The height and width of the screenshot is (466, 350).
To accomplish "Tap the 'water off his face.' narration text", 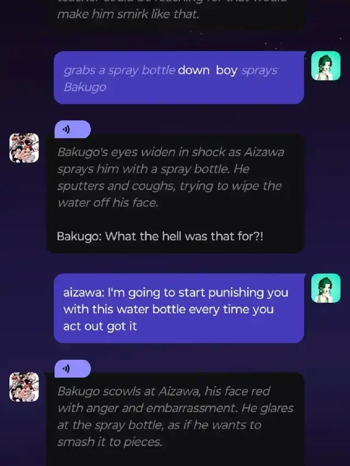I will click(108, 203).
